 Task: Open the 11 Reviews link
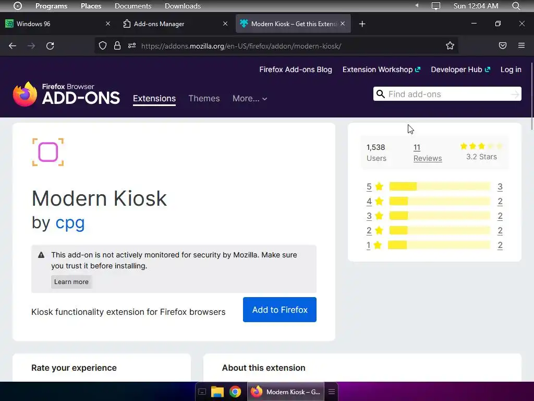coord(428,153)
